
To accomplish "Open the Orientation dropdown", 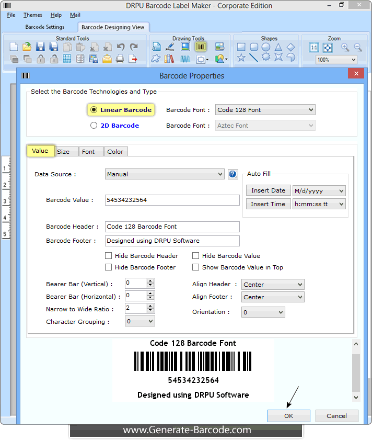I will coord(263,312).
